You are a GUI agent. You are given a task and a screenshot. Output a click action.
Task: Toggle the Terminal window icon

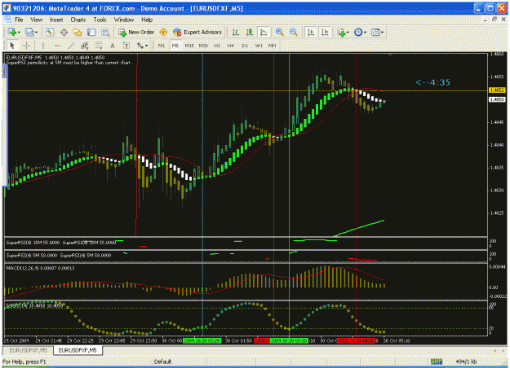pos(91,32)
